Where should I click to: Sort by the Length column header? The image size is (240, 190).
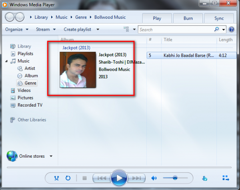[x=226, y=40]
